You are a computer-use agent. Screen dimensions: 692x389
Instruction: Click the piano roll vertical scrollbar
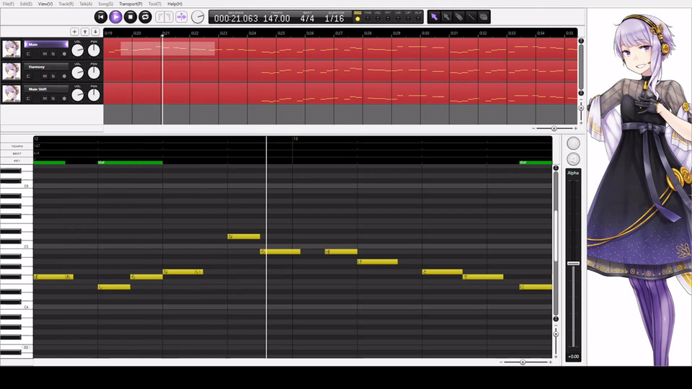click(x=556, y=243)
